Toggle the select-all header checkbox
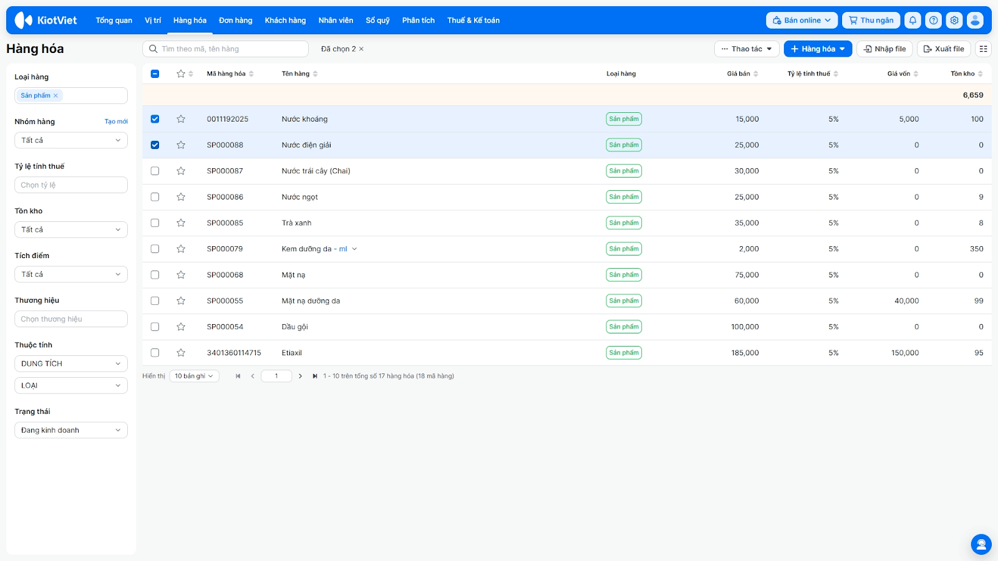The width and height of the screenshot is (998, 561). (x=155, y=74)
